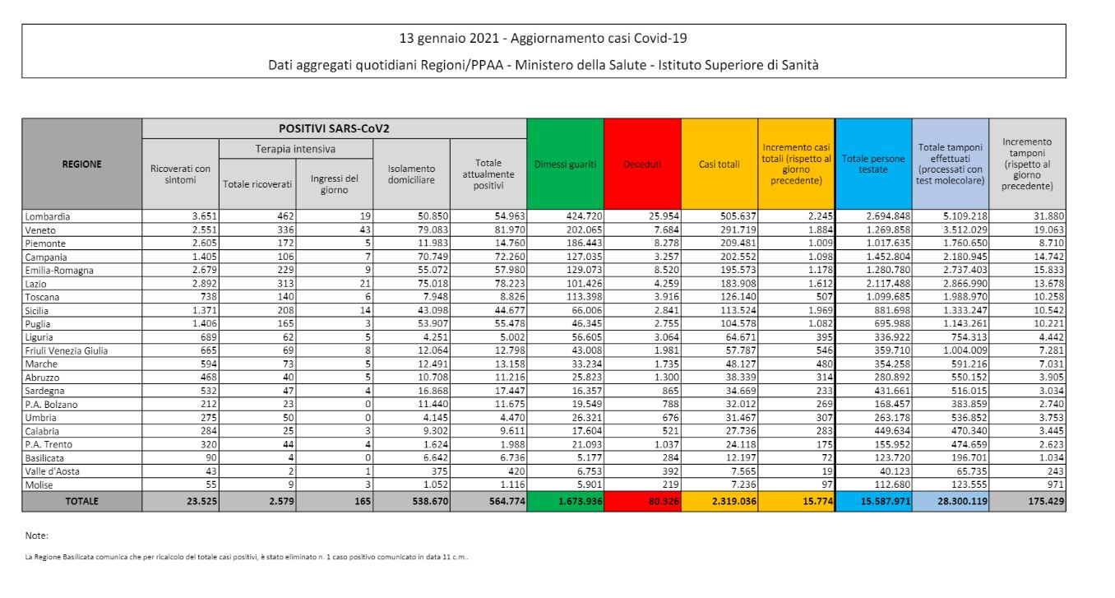Click the Ingressi del giorno header
This screenshot has height=598, width=1115.
(x=334, y=184)
